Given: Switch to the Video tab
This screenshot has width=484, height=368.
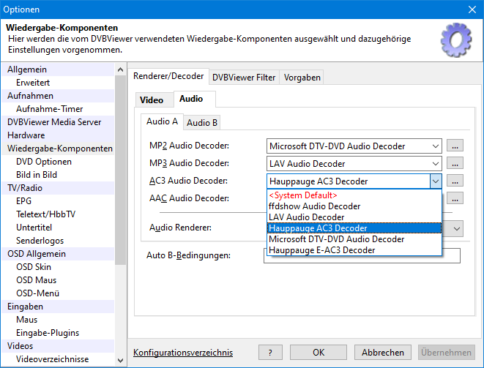Looking at the screenshot, I should pos(152,99).
